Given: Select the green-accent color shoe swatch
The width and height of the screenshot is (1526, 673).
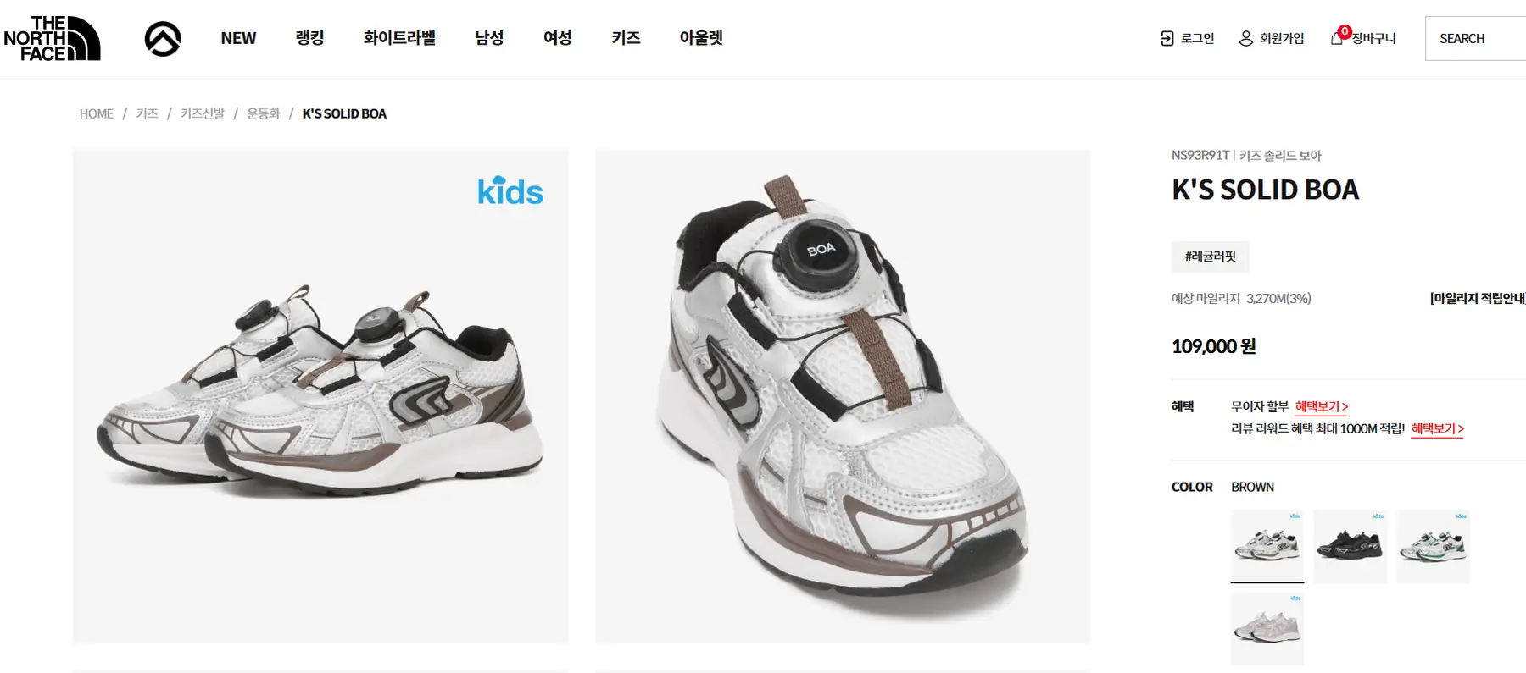Looking at the screenshot, I should pos(1433,546).
